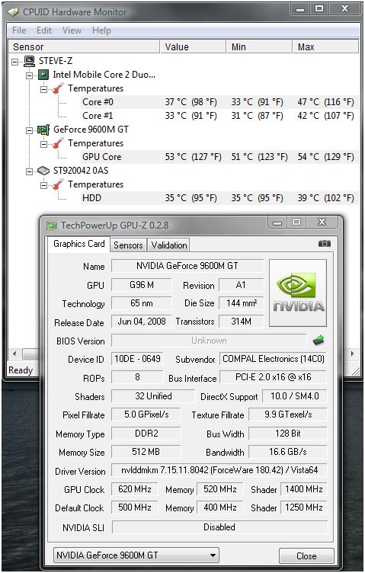Click the Shader clock 1400 MHz value
The height and width of the screenshot is (573, 365).
click(303, 489)
